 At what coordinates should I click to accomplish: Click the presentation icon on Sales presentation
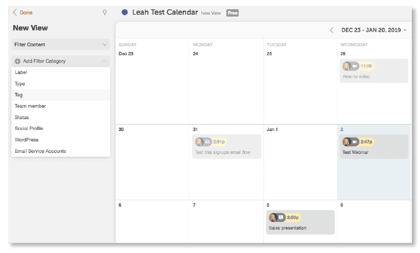click(281, 217)
